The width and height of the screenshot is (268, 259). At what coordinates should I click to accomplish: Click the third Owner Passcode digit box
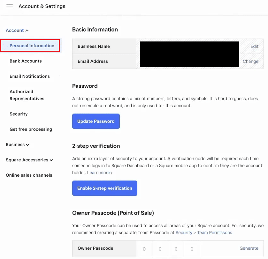(176, 249)
